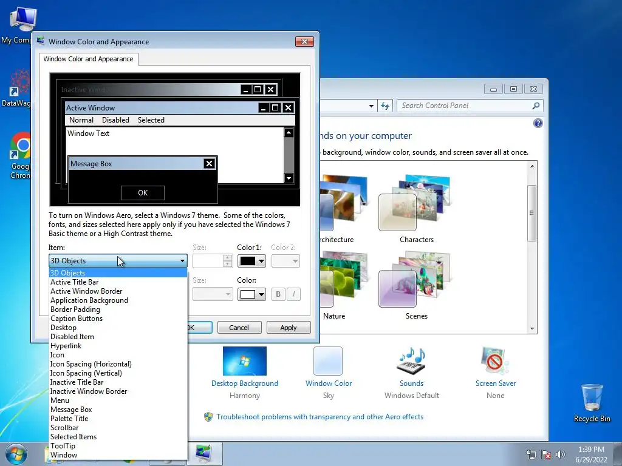Open the font Size dropdown
The image size is (622, 466).
point(213,294)
